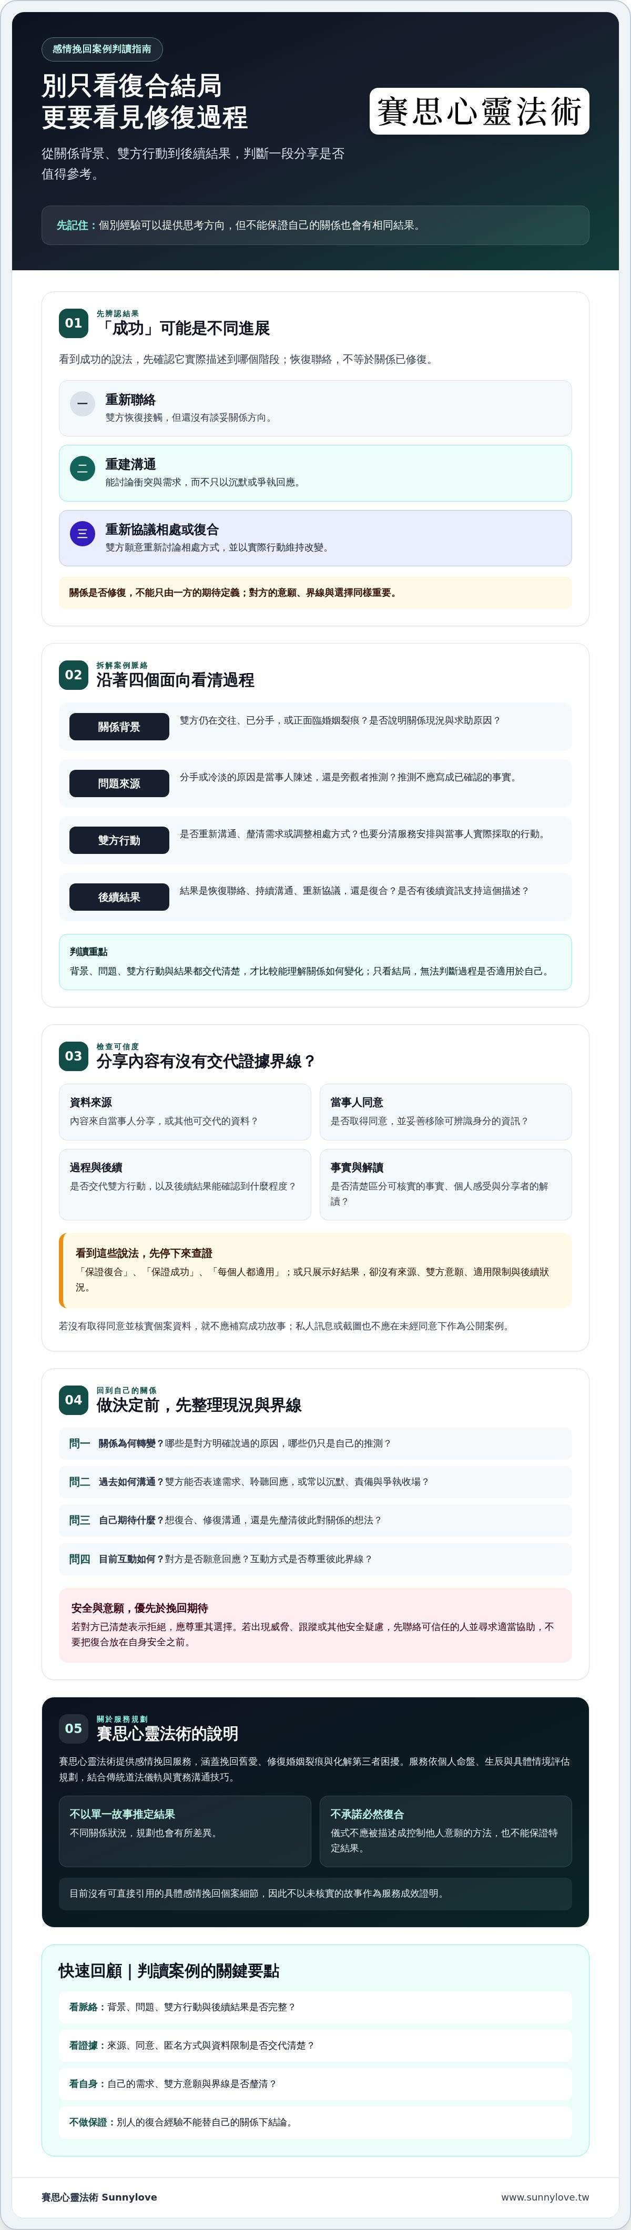Open the 當事人同意 card
Viewport: 631px width, 2230px height.
point(446,1112)
